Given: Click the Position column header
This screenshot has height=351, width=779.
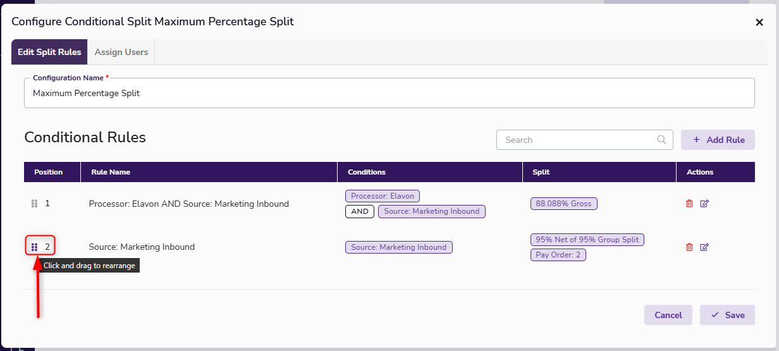Looking at the screenshot, I should pos(49,172).
